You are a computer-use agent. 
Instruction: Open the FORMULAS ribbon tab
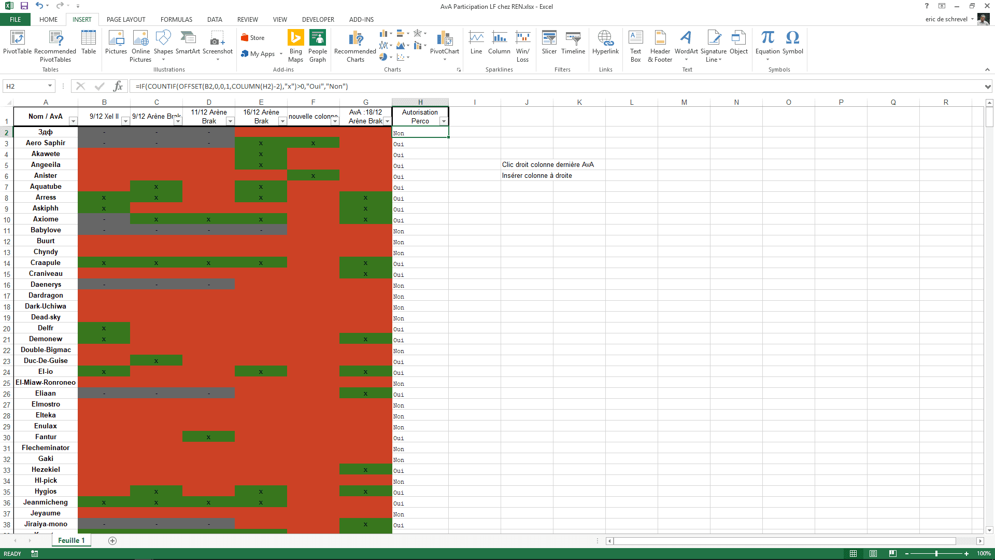pos(176,20)
